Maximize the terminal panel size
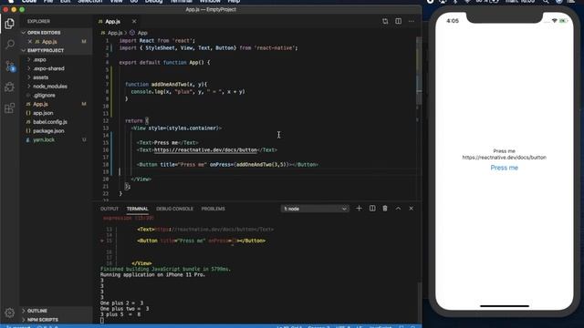The height and width of the screenshot is (328, 584). click(398, 209)
